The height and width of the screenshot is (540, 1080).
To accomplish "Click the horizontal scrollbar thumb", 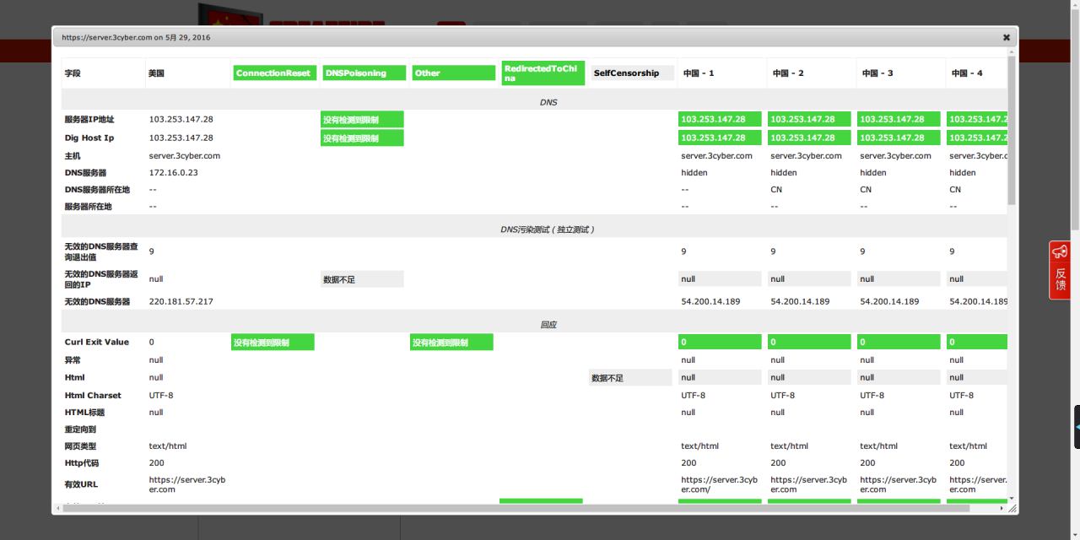I will (x=506, y=509).
